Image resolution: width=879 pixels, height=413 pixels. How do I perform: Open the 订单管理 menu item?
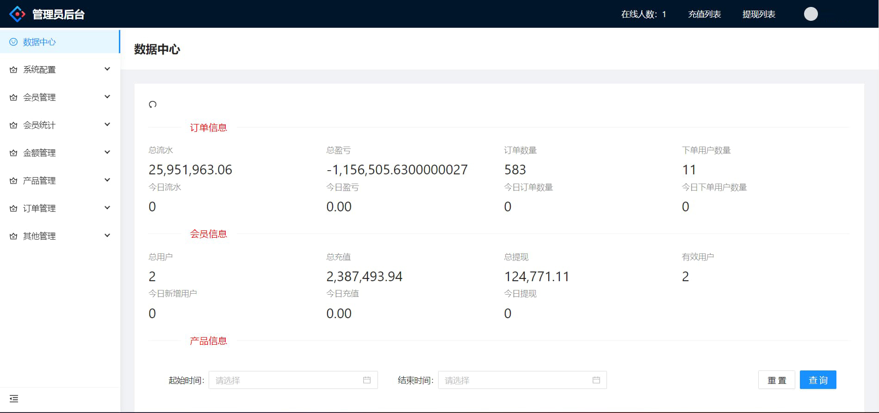coord(60,208)
